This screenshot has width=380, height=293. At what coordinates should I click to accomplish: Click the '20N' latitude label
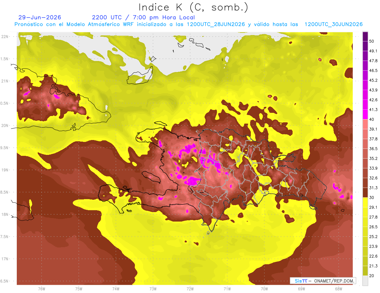[x=5, y=125]
